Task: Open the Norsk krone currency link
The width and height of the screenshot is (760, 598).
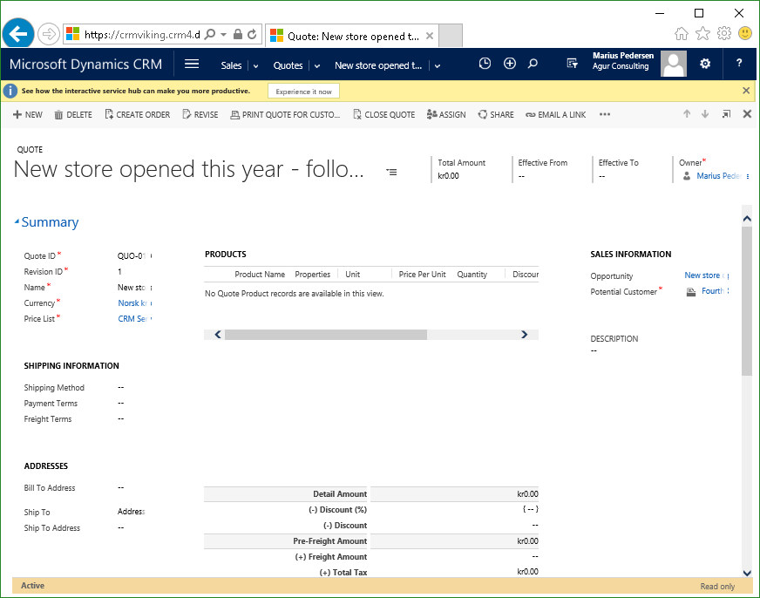Action: (x=132, y=302)
